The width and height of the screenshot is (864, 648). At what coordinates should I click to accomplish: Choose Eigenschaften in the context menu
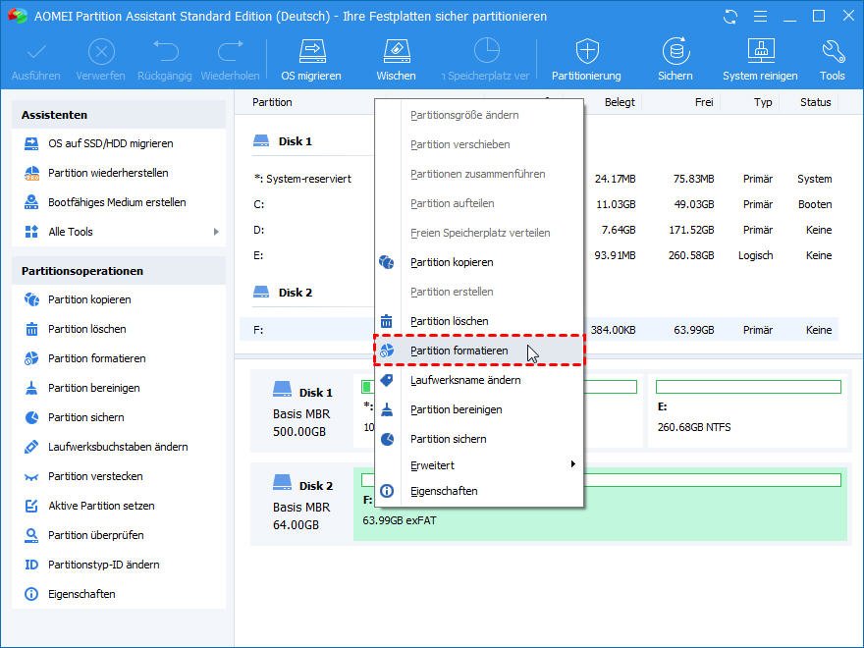click(x=479, y=491)
